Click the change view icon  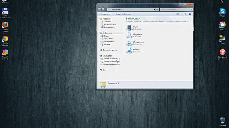click(x=177, y=14)
